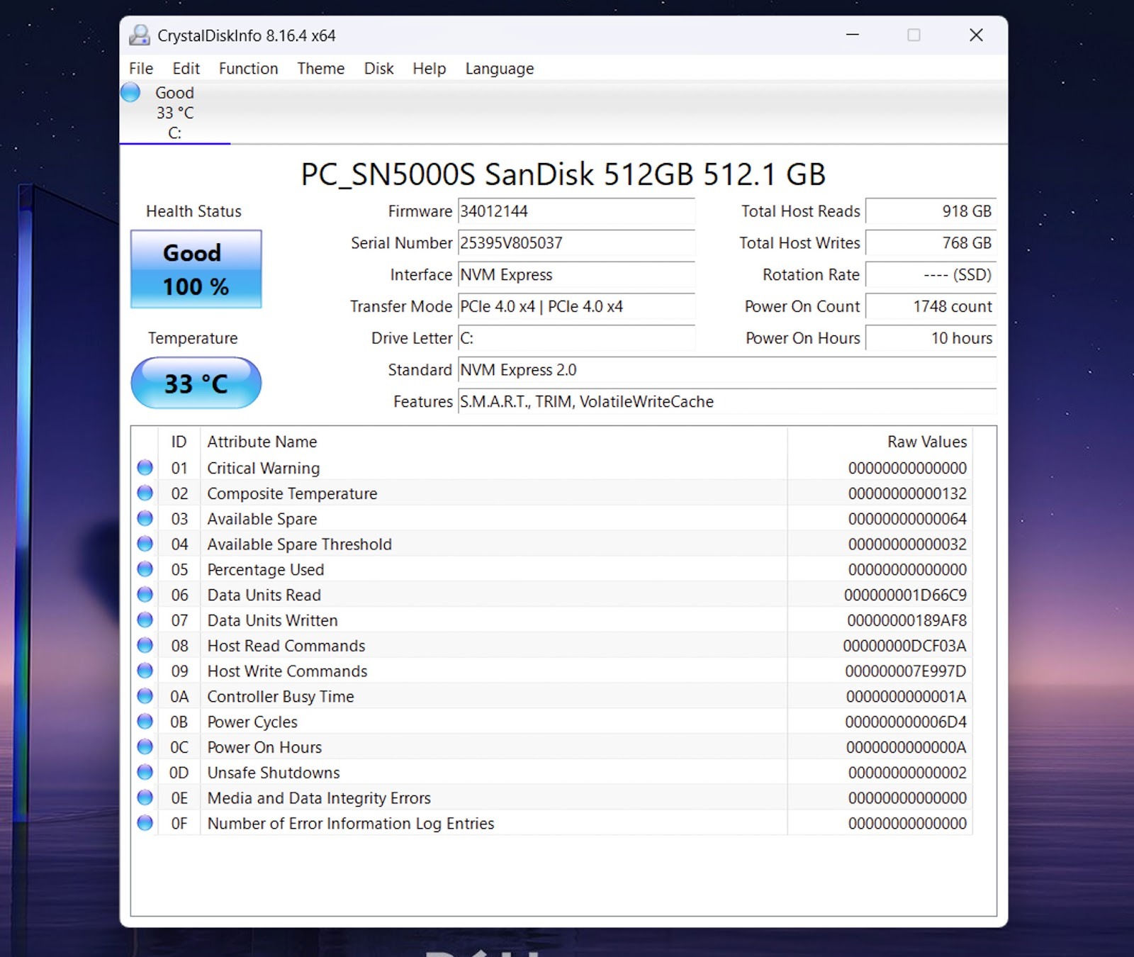Viewport: 1134px width, 957px height.
Task: Click the Firmware value field
Action: (x=576, y=211)
